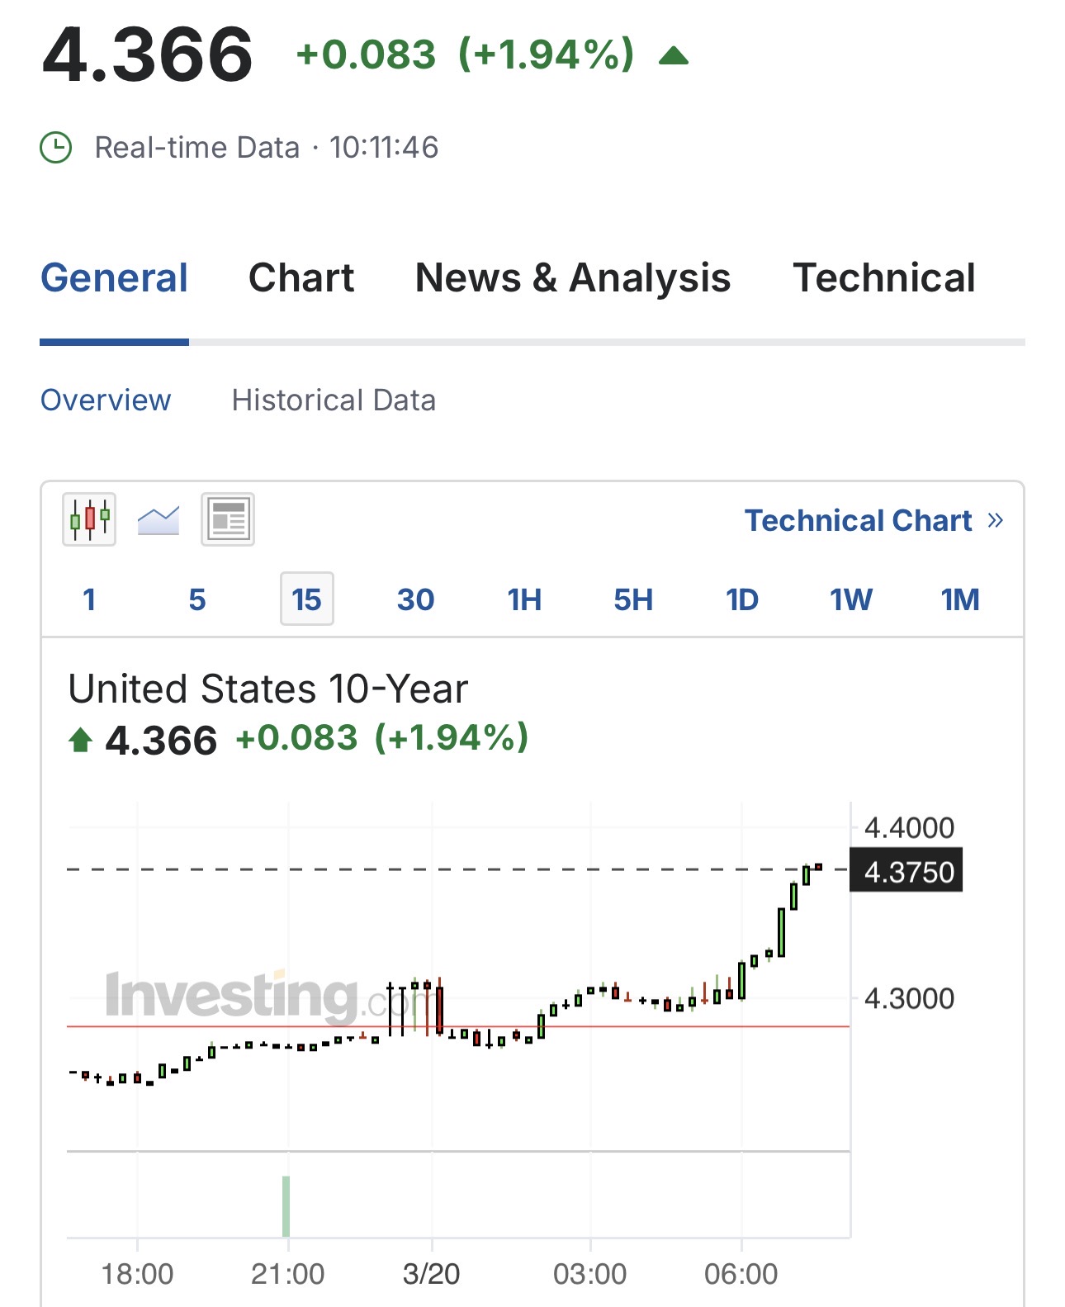Switch to the Chart tab
This screenshot has width=1065, height=1307.
[x=301, y=277]
